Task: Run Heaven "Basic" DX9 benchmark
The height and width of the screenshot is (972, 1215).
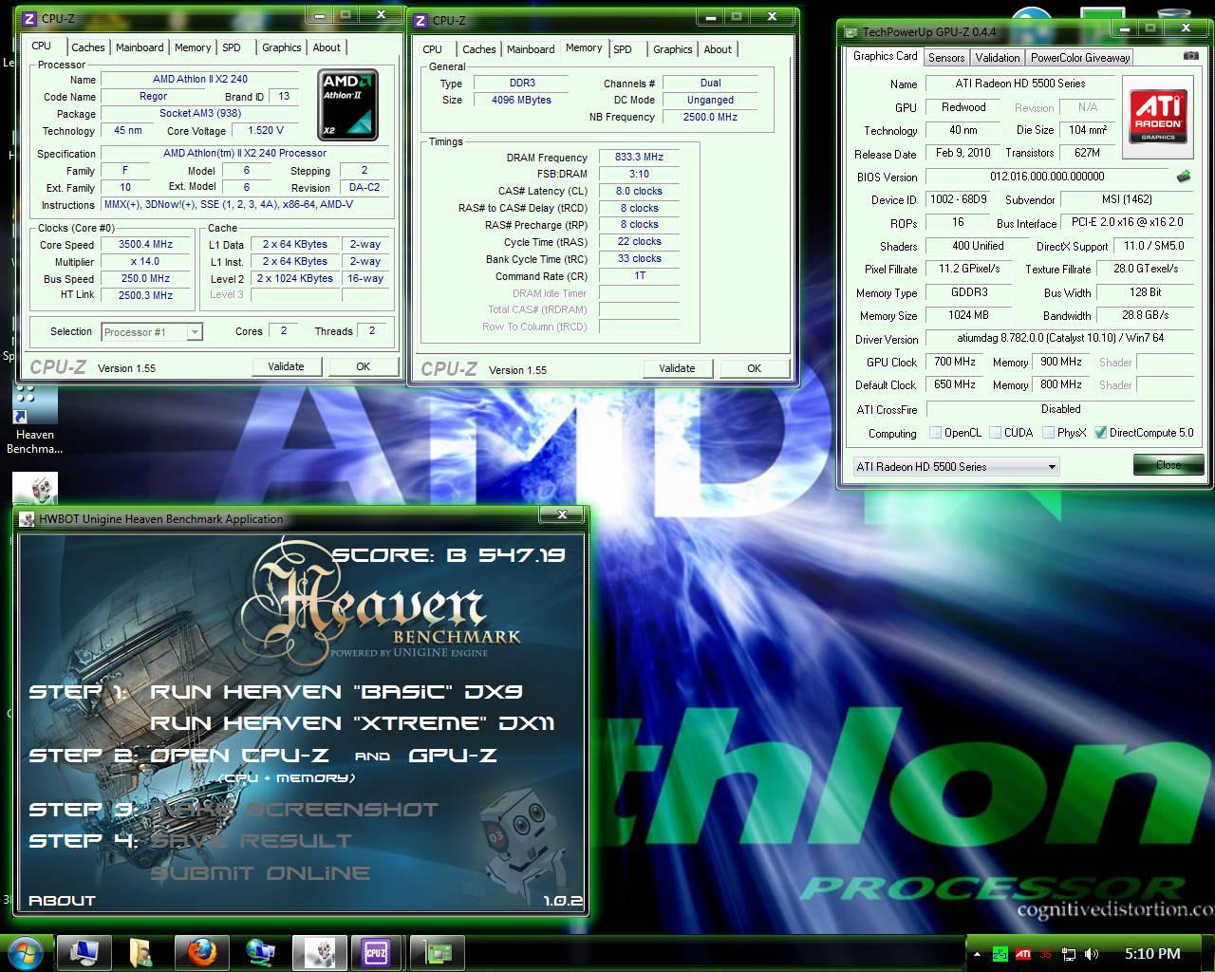Action: click(336, 692)
